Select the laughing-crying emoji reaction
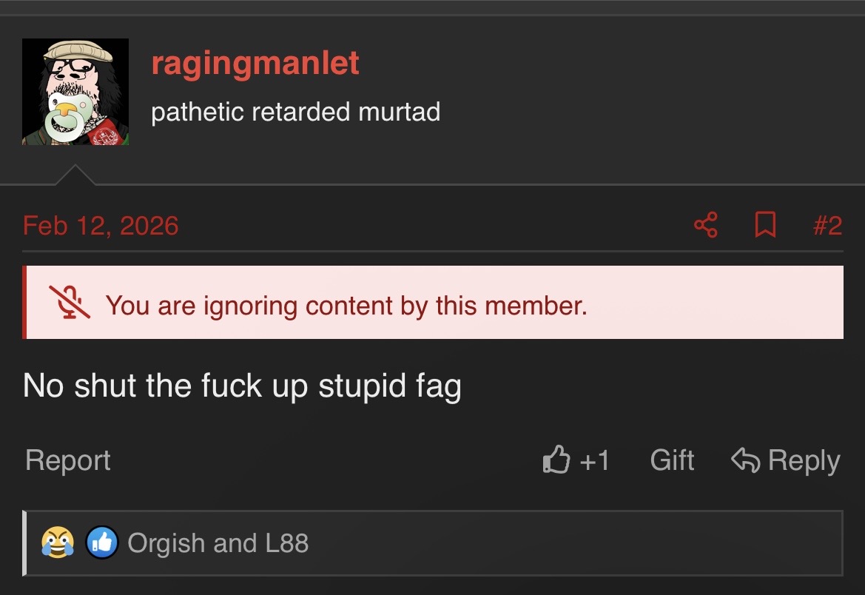Screen dimensions: 865x595 pos(58,542)
